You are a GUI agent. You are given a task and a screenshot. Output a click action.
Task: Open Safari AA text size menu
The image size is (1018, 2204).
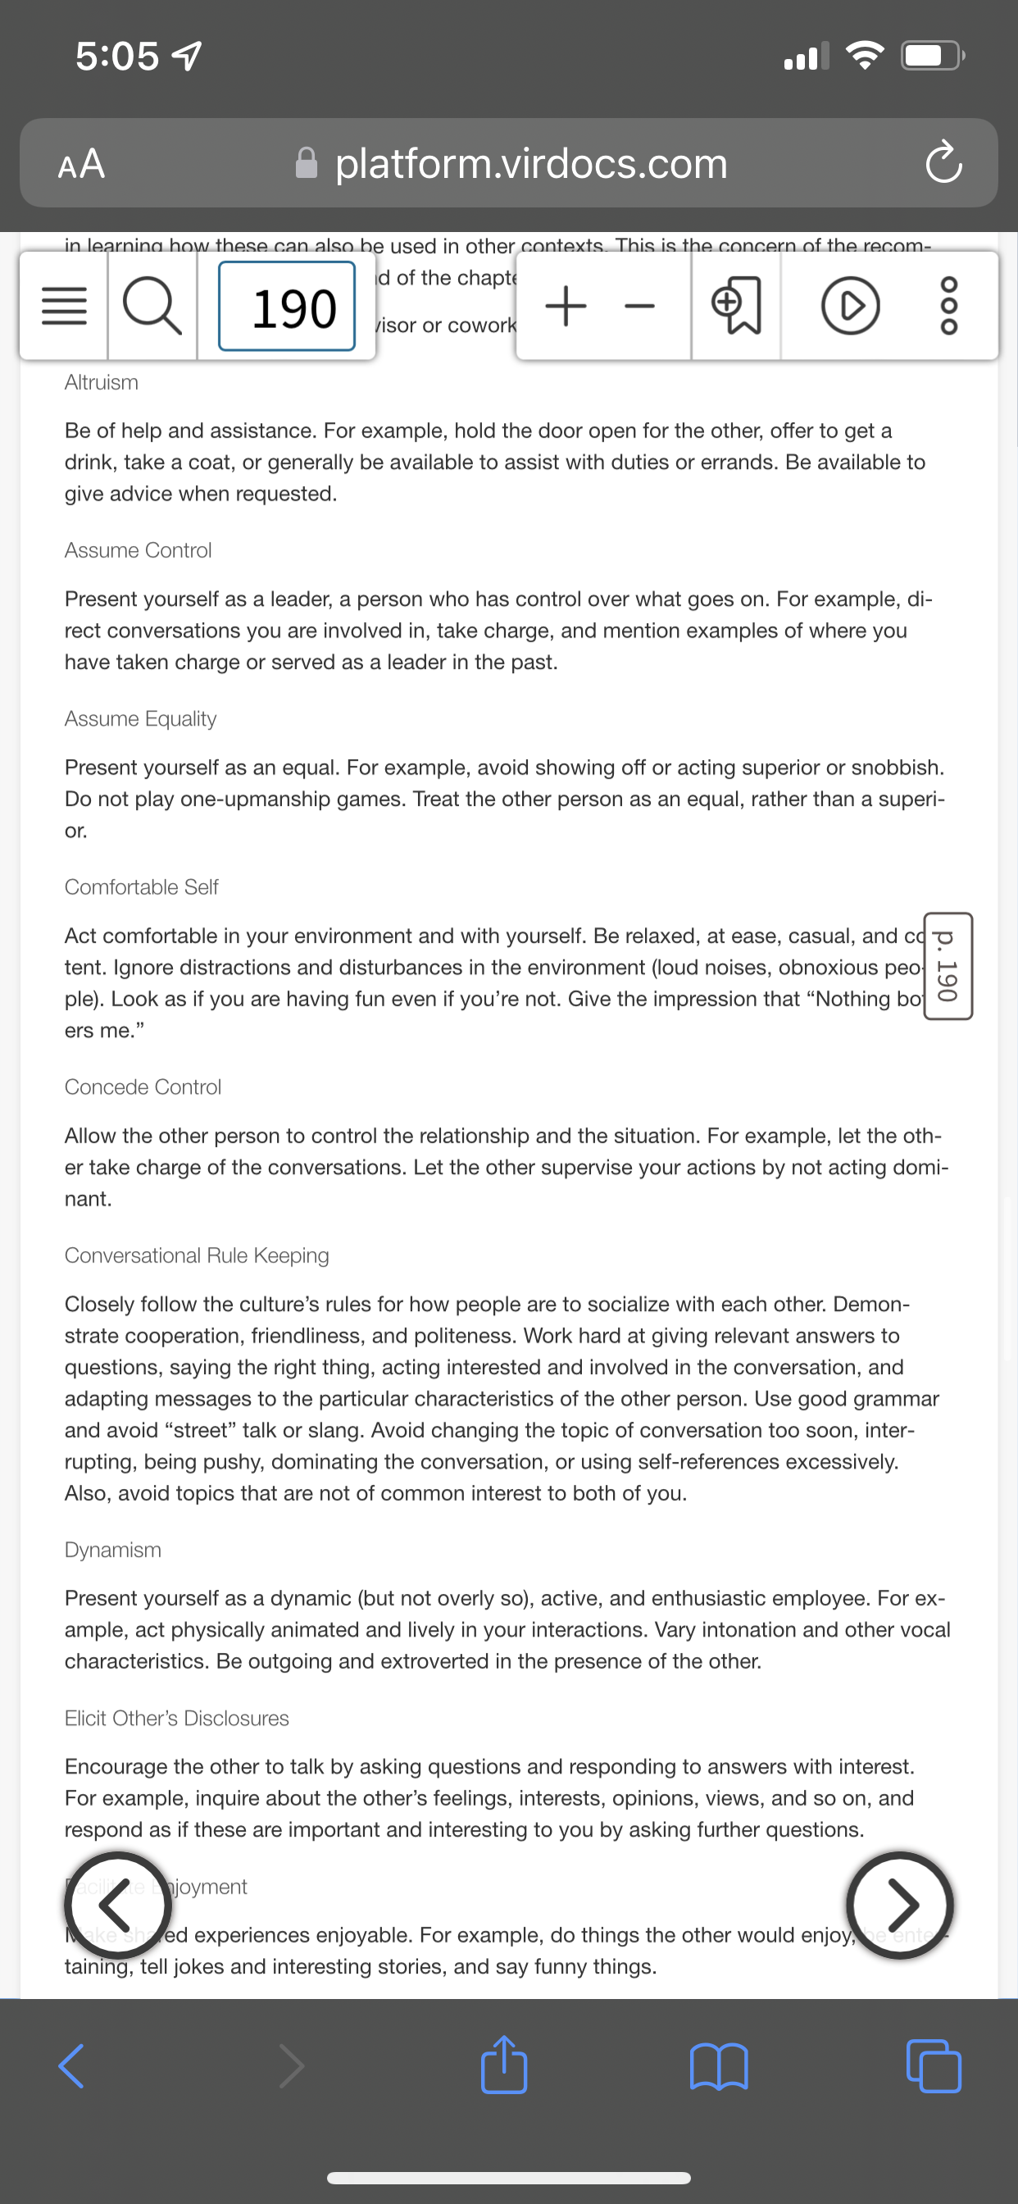[81, 163]
